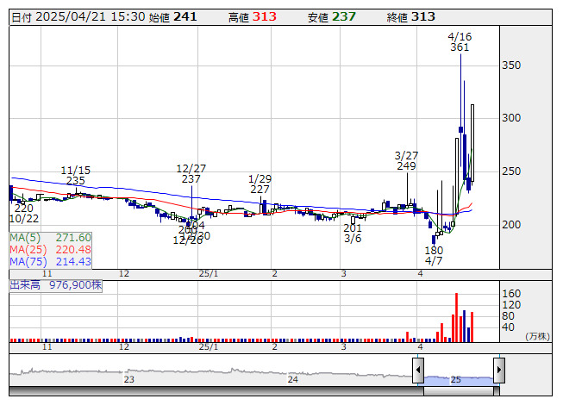563x405 pixels.
Task: Click the 高値 313 high price
Action: click(x=253, y=17)
